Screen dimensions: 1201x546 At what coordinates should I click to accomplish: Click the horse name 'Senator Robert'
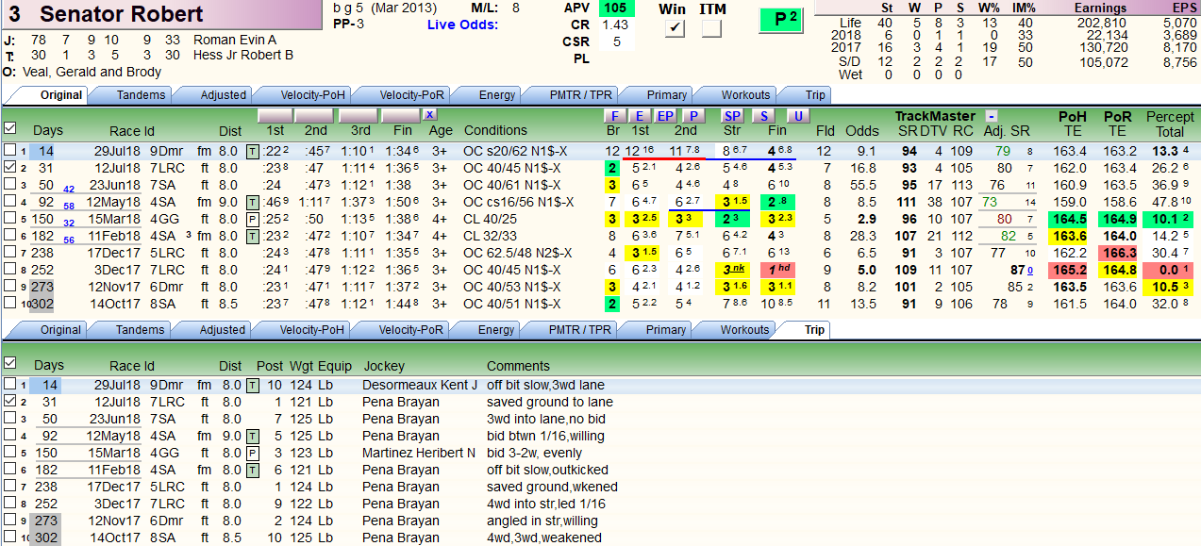(121, 14)
